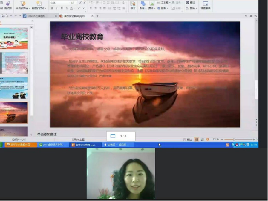
Task: Increase font size with large A icon
Action: (80, 3)
